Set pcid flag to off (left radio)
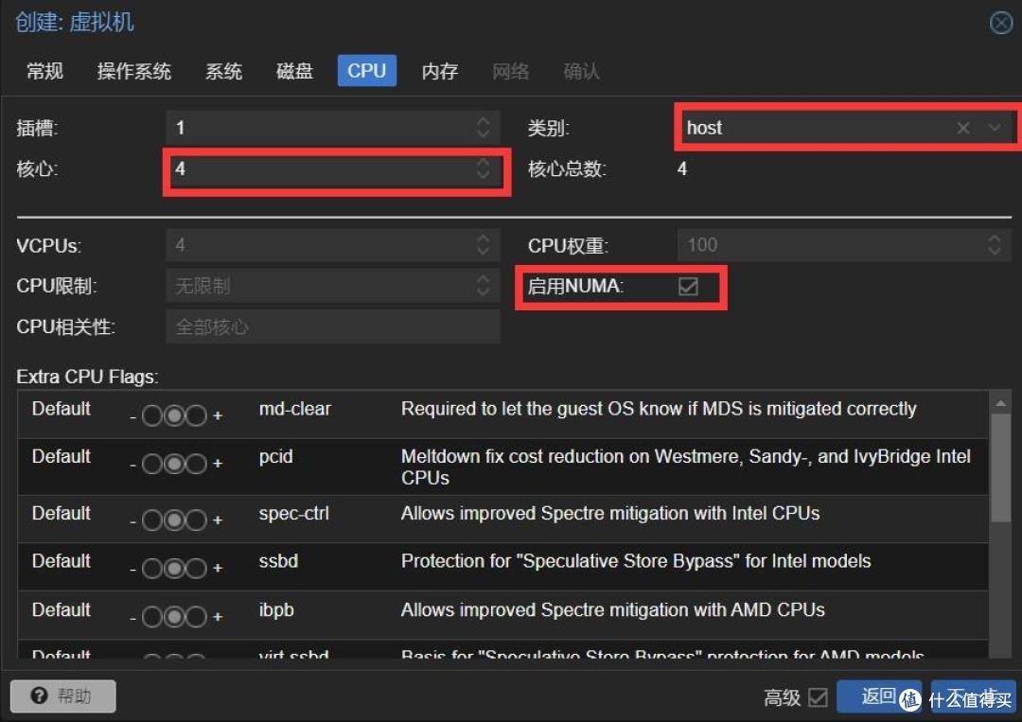 point(151,464)
